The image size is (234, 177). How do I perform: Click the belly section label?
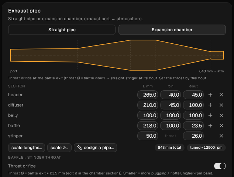click(13, 115)
